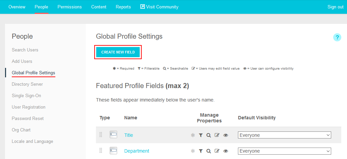Open Default Visibility dropdown for Department
The height and width of the screenshot is (159, 347).
284,151
